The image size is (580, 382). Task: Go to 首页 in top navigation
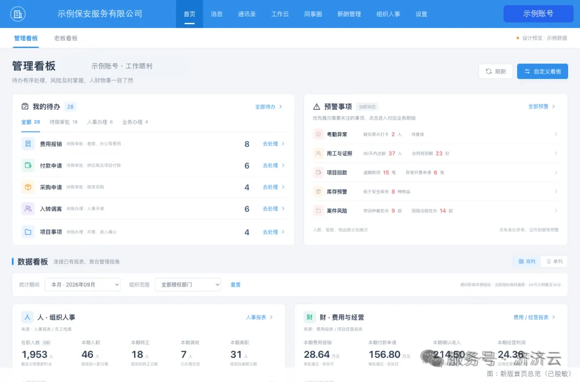point(190,14)
